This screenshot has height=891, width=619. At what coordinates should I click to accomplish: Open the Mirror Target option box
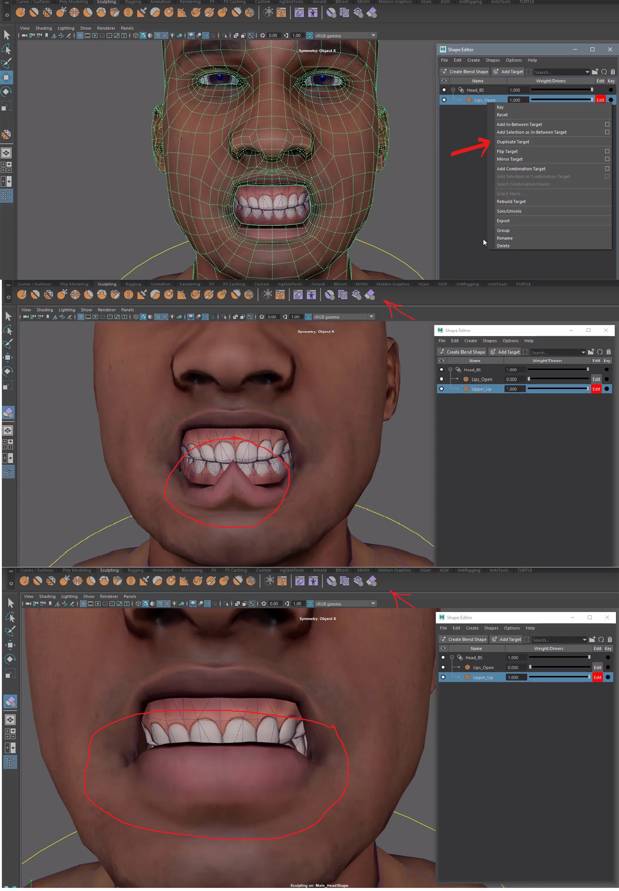point(607,159)
